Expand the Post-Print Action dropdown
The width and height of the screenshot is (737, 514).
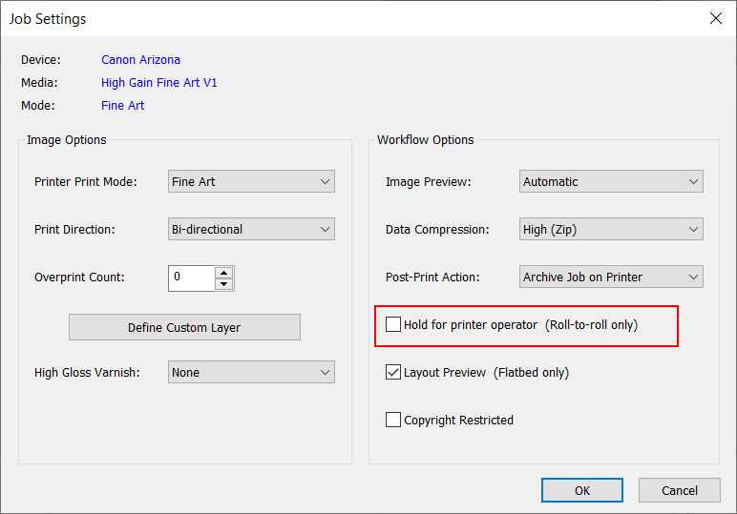[611, 278]
